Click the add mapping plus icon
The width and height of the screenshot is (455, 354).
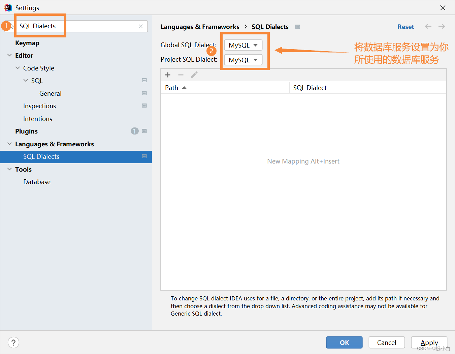coord(168,75)
